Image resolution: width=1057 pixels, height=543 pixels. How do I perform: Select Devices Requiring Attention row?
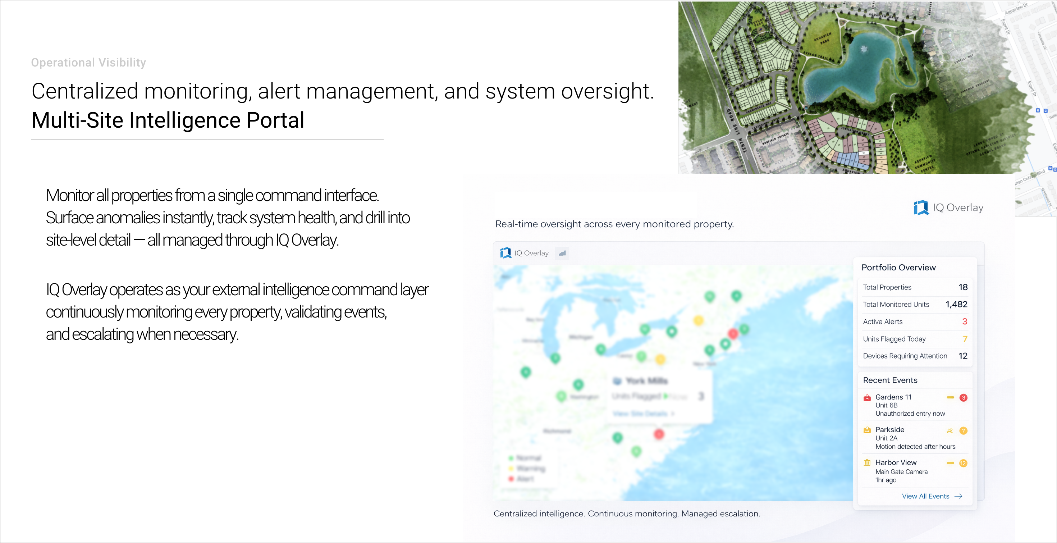915,356
